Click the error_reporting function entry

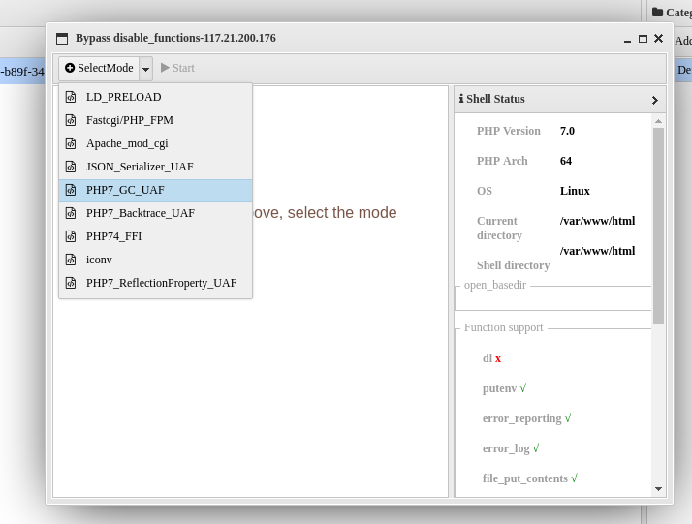(526, 418)
